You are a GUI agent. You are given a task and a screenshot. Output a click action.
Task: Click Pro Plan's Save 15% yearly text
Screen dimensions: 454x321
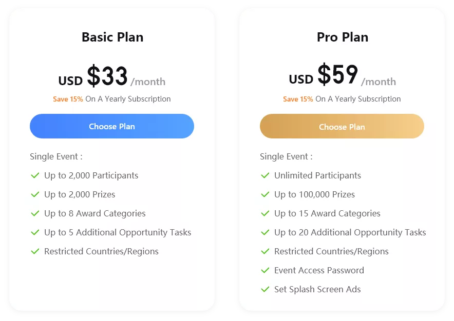pyautogui.click(x=342, y=99)
